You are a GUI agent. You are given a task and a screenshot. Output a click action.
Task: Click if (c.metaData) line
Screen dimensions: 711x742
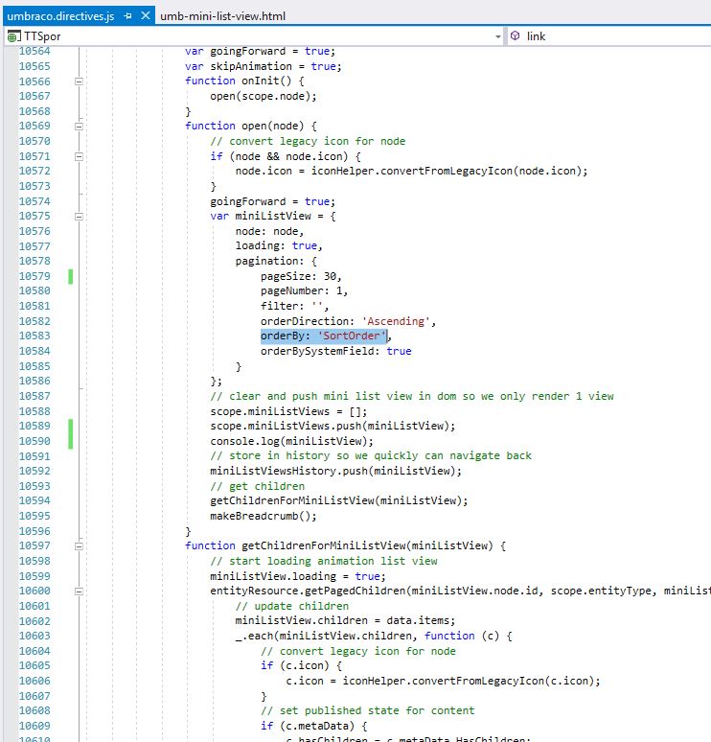coord(313,726)
